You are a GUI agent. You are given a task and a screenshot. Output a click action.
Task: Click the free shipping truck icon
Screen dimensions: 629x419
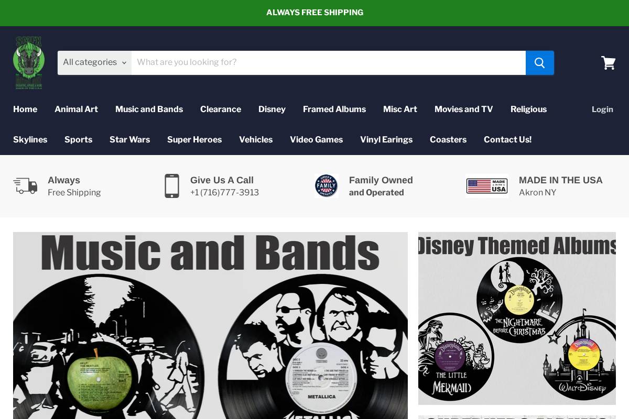25,185
